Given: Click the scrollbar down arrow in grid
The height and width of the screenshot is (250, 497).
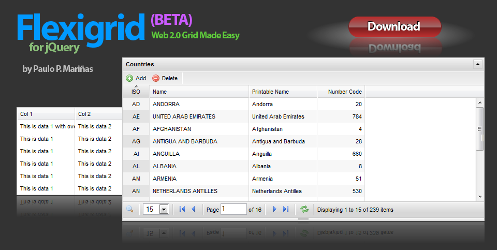Looking at the screenshot, I should coord(480,197).
